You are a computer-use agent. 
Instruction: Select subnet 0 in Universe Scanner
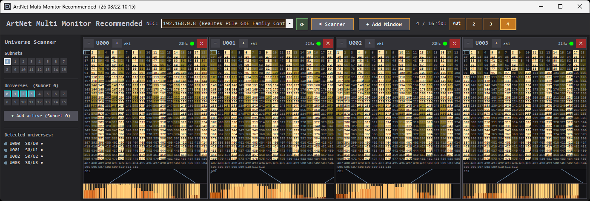click(7, 62)
